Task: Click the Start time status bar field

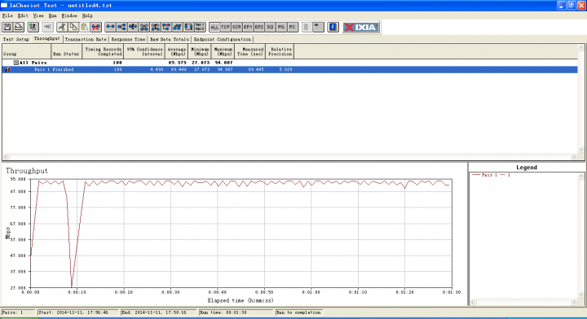Action: point(78,312)
